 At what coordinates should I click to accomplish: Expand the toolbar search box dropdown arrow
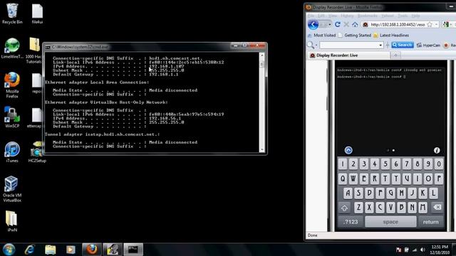(x=380, y=46)
